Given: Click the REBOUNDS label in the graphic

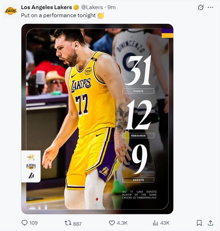Looking at the screenshot, I should click(138, 136).
